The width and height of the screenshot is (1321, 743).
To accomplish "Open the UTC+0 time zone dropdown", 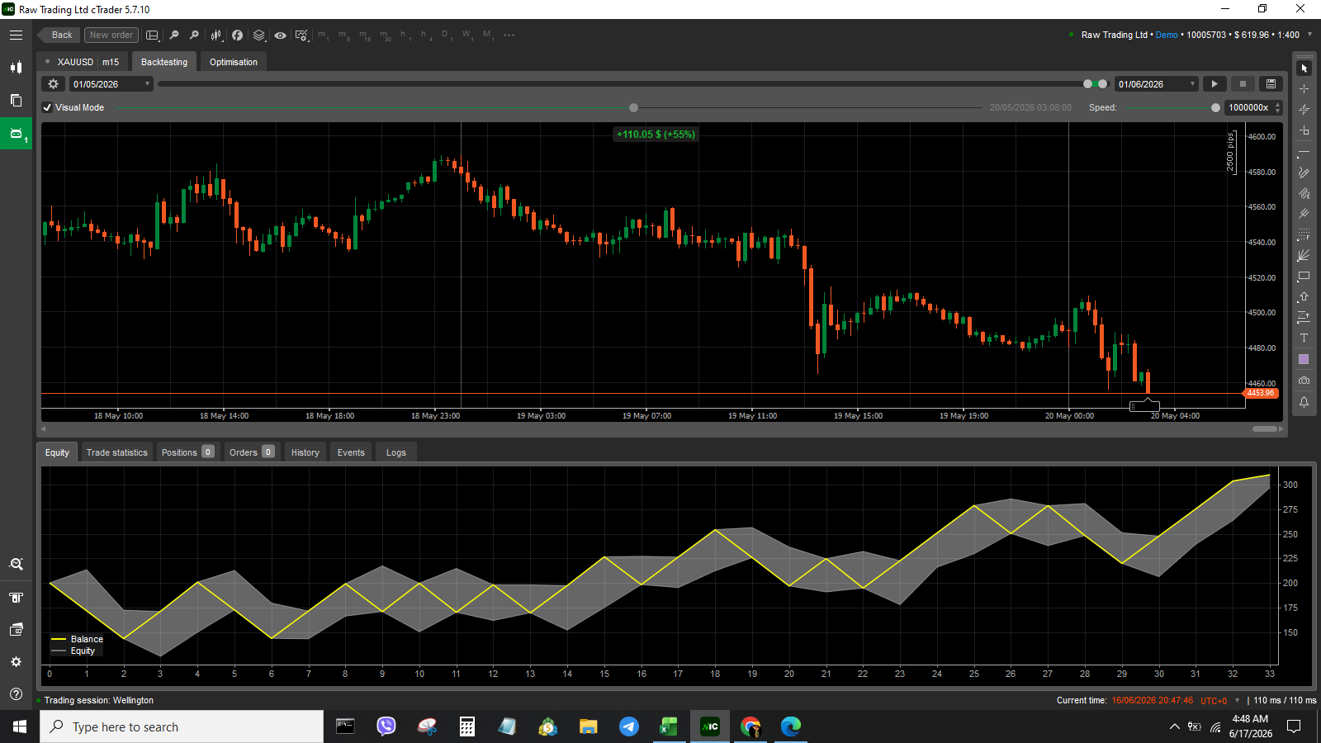I will [1219, 700].
